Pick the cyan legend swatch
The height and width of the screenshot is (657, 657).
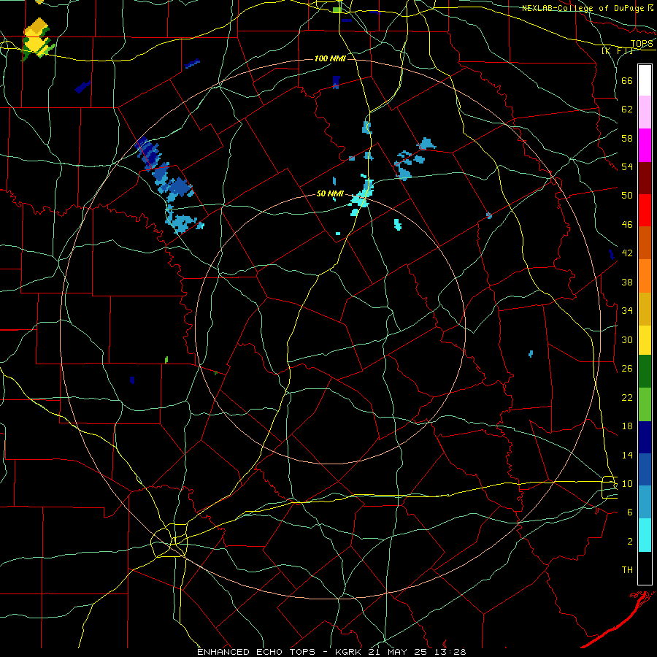click(645, 535)
